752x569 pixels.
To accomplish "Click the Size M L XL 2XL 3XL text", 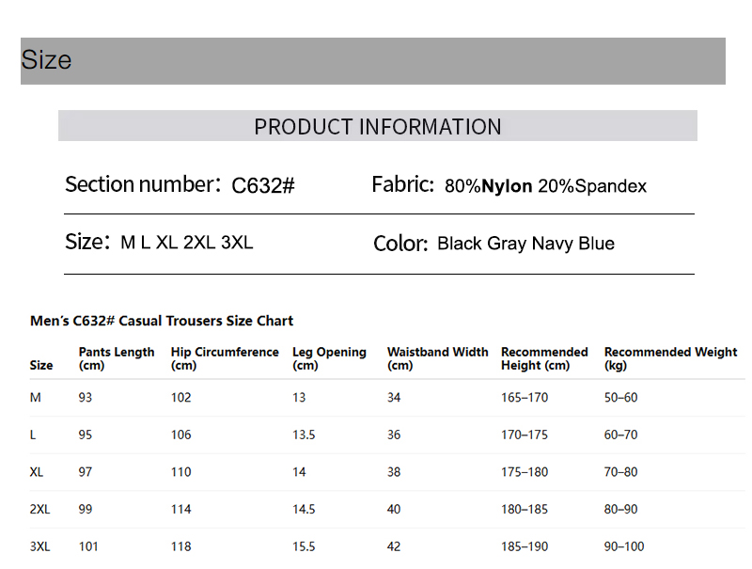I will click(x=159, y=243).
